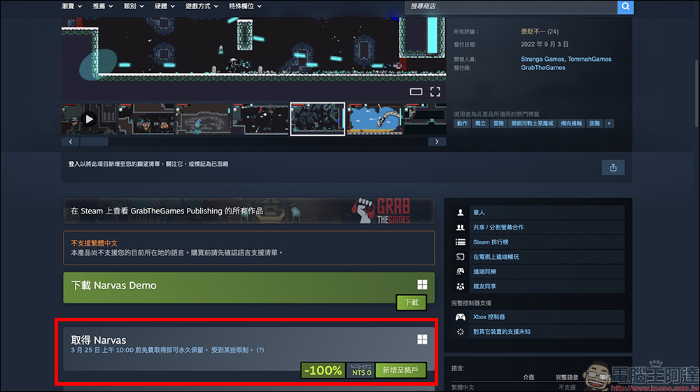Click the 受到某些限制 link
The height and width of the screenshot is (392, 700).
230,350
